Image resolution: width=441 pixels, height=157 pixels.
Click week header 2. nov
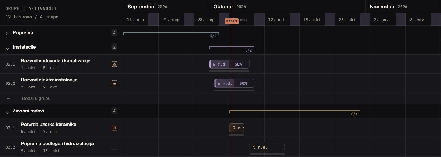click(x=381, y=20)
